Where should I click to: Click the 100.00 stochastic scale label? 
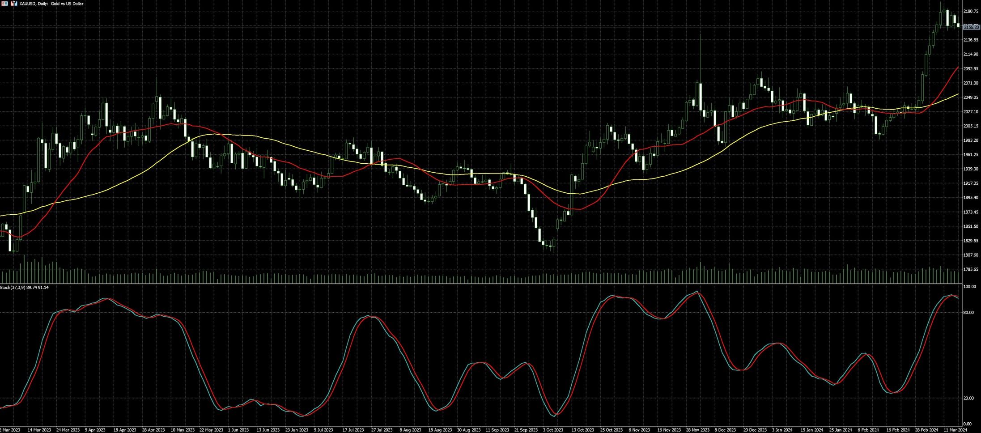coord(969,286)
